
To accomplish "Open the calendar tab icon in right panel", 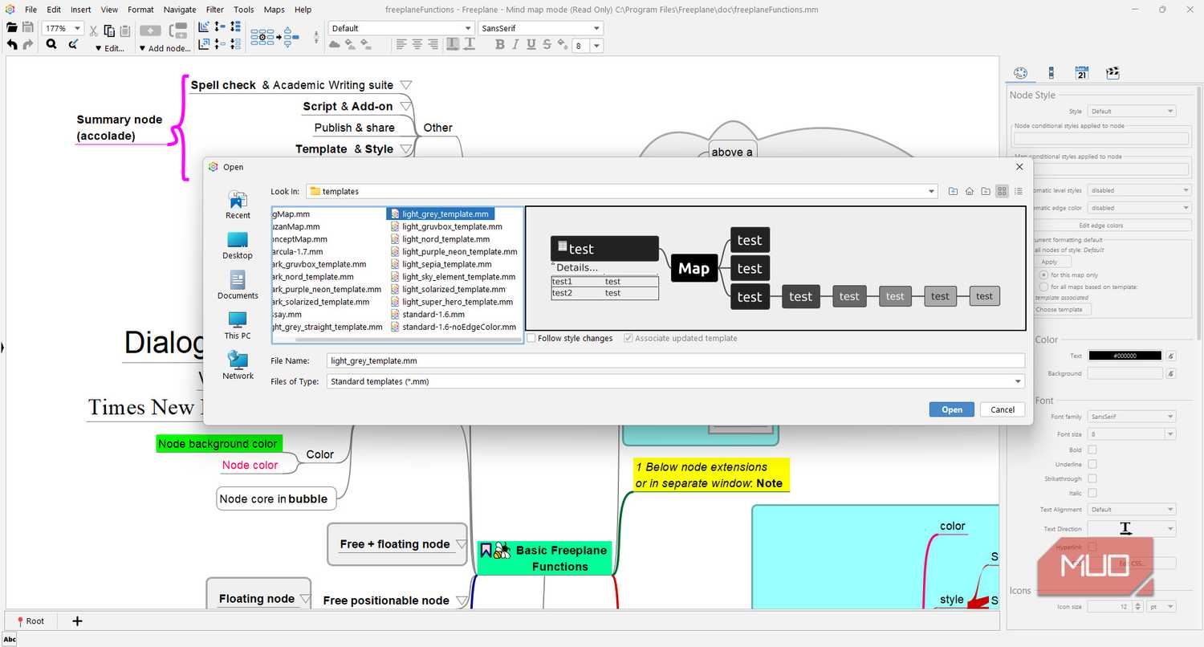I will point(1081,73).
